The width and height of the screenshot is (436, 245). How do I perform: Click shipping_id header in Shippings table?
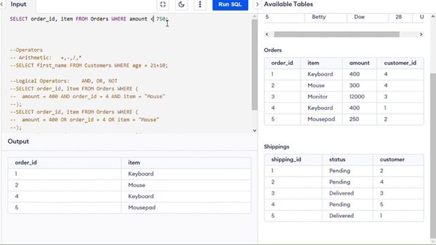286,159
